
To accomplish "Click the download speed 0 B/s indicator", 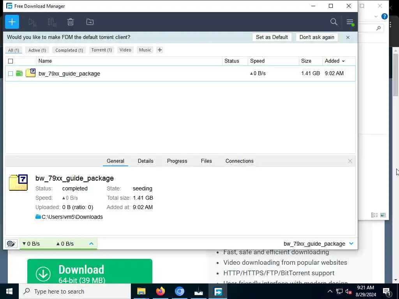I will point(31,244).
